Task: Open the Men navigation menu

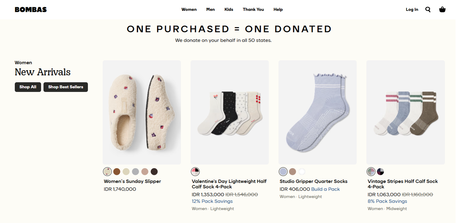Action: 210,10
